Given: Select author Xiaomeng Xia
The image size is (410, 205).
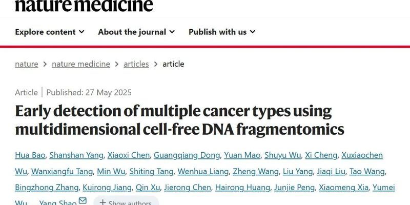Looking at the screenshot, I should click(x=343, y=188).
